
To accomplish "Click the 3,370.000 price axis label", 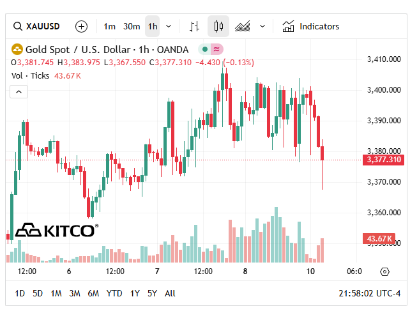I will (x=384, y=182).
